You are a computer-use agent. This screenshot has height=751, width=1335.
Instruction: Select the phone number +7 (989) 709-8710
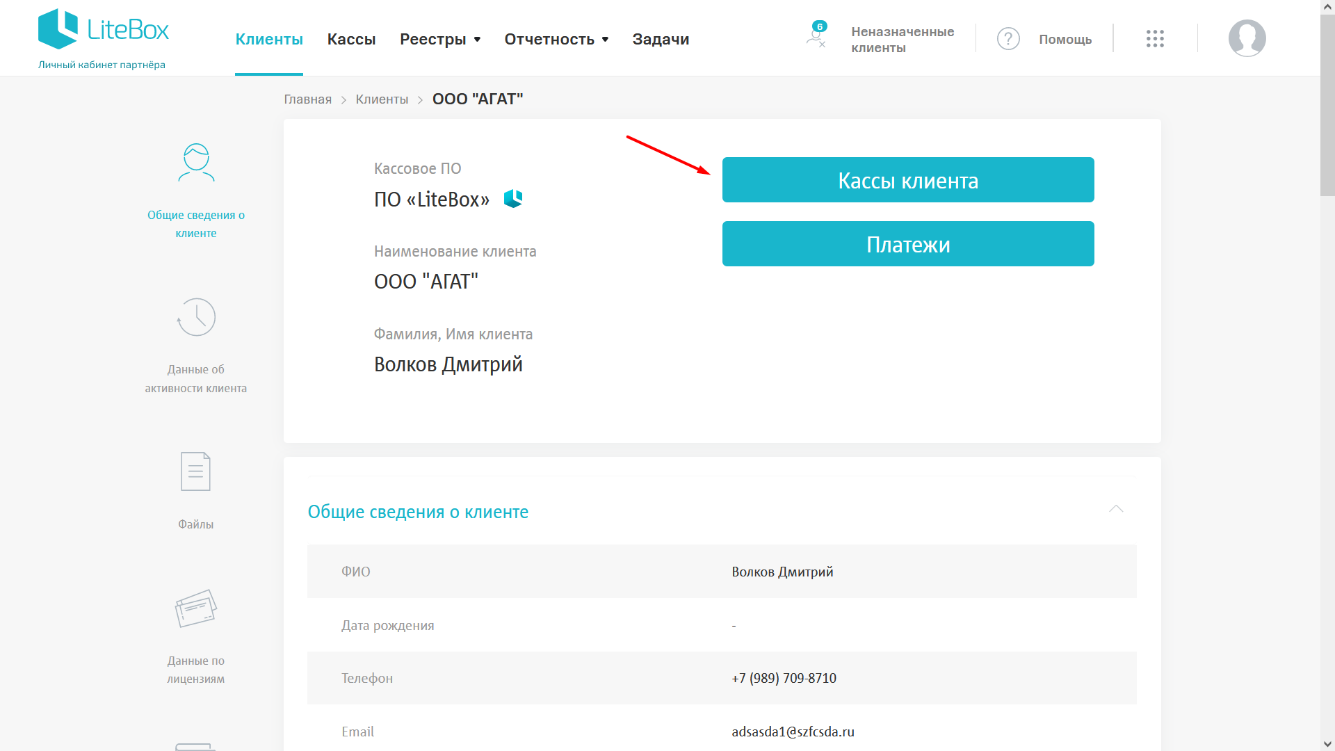click(x=784, y=678)
